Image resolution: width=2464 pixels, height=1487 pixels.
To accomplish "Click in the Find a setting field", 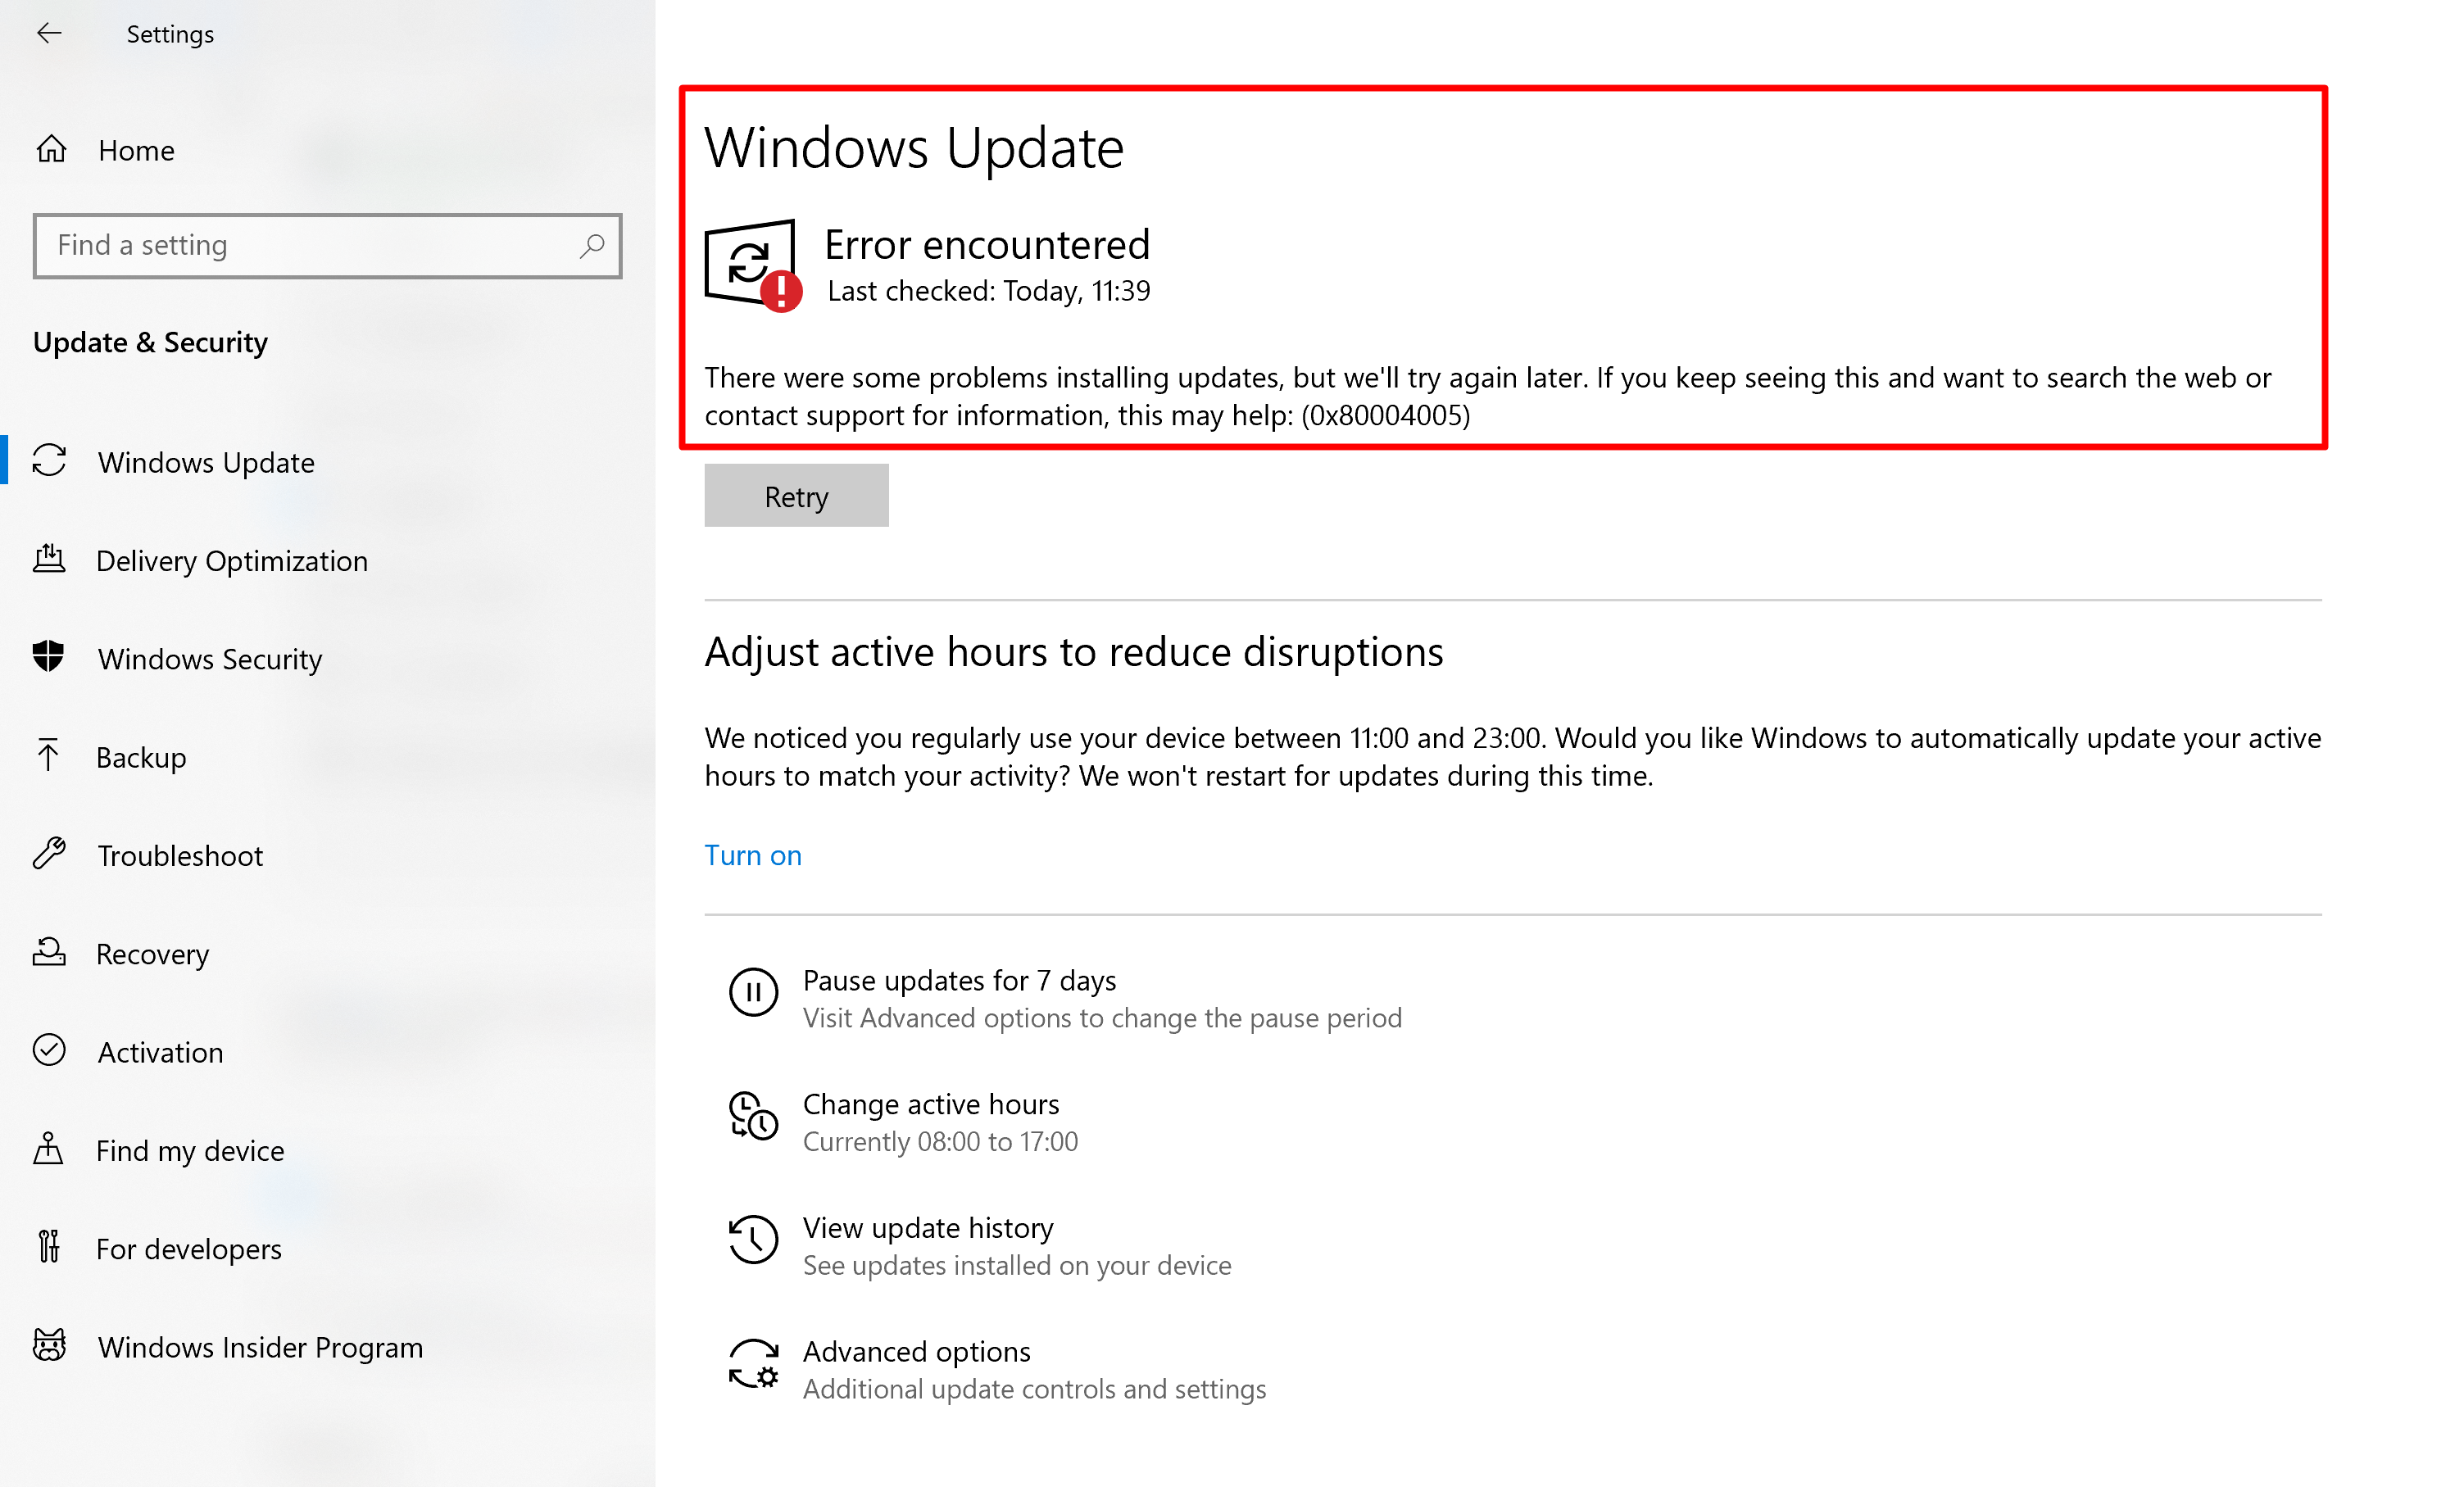I will pyautogui.click(x=300, y=245).
